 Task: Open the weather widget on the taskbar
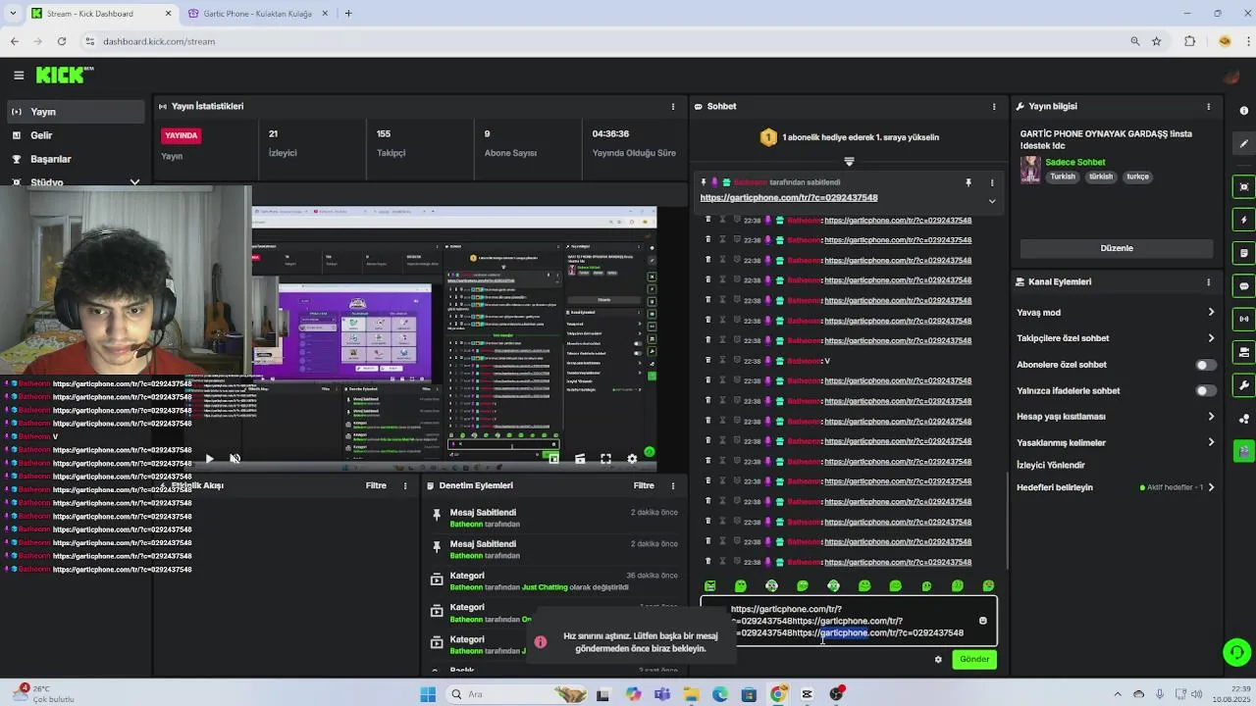click(x=41, y=694)
